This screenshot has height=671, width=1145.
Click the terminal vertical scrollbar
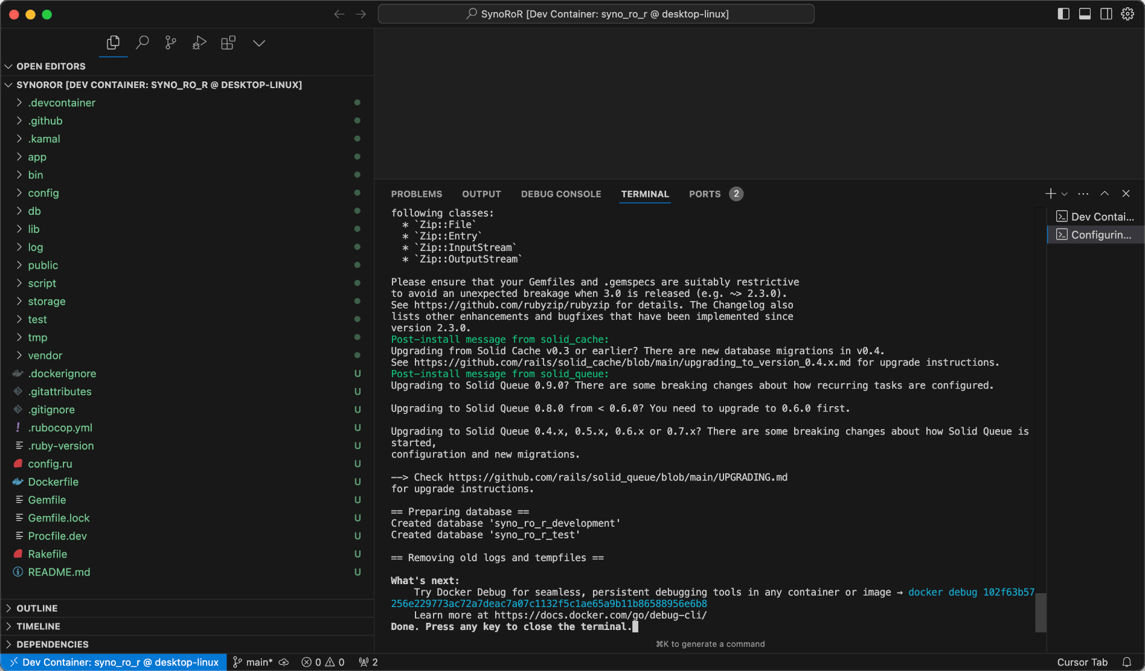(1041, 612)
